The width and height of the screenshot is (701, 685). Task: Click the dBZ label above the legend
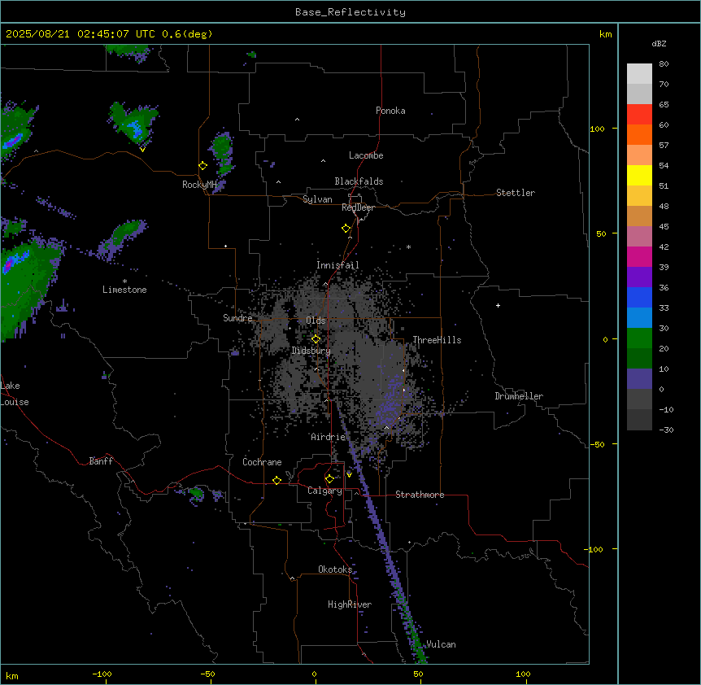click(x=659, y=43)
